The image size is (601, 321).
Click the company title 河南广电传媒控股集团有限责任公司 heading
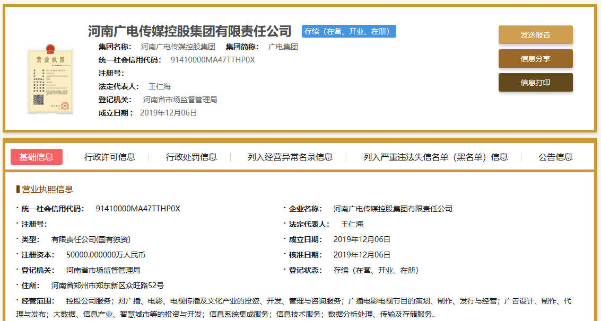click(x=190, y=31)
